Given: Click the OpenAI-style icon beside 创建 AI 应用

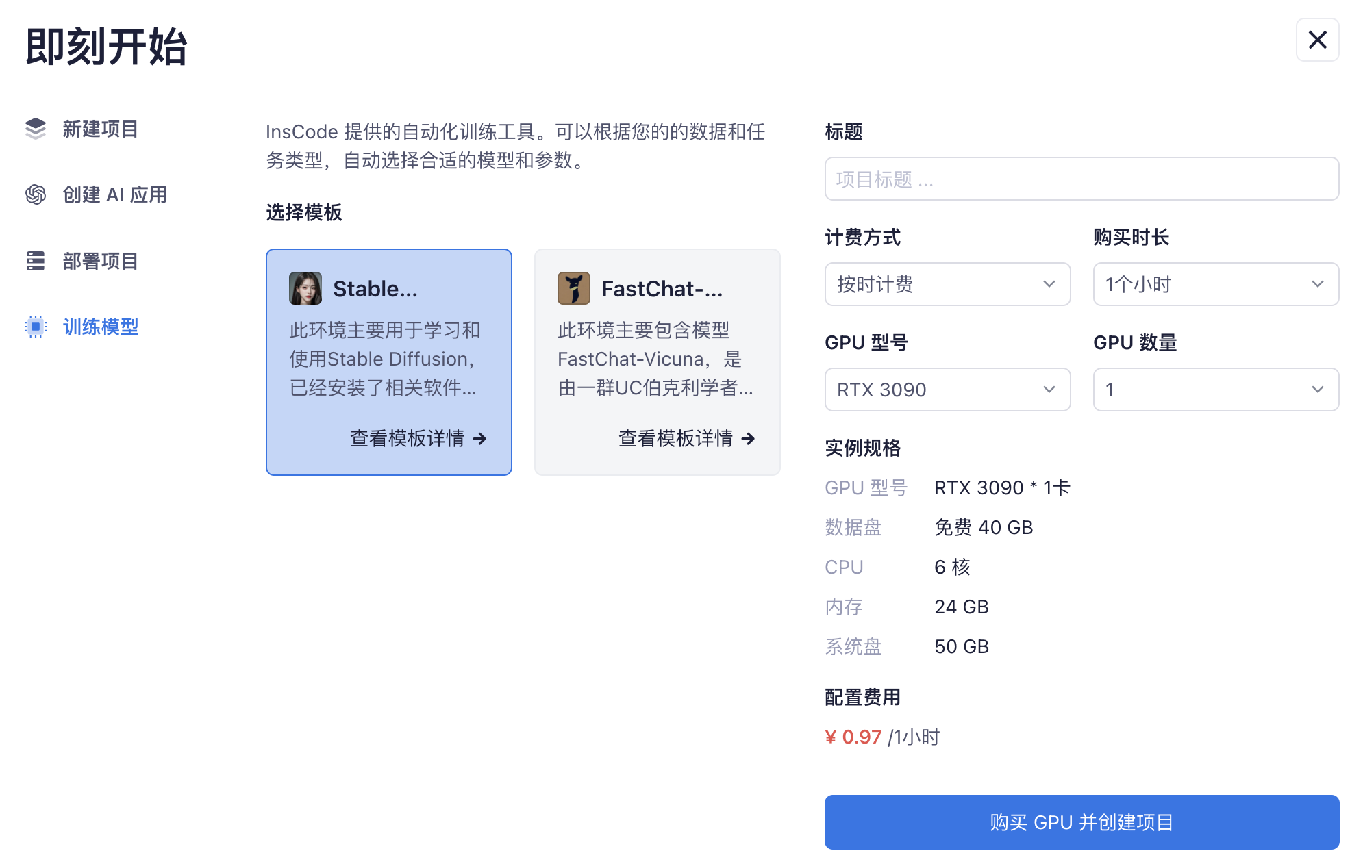Looking at the screenshot, I should tap(36, 194).
